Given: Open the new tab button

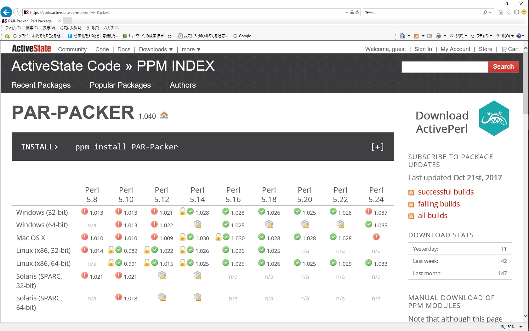Looking at the screenshot, I should point(67,21).
